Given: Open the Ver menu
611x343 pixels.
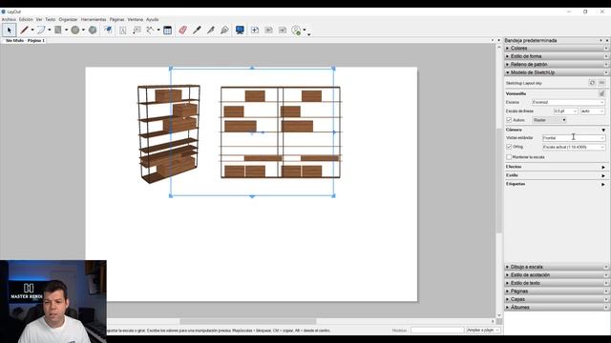Looking at the screenshot, I should pyautogui.click(x=39, y=19).
